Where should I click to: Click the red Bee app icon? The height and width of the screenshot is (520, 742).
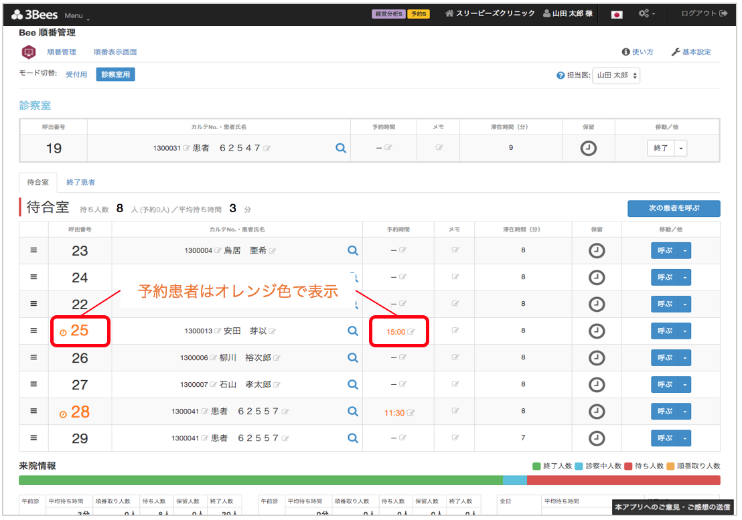click(29, 52)
